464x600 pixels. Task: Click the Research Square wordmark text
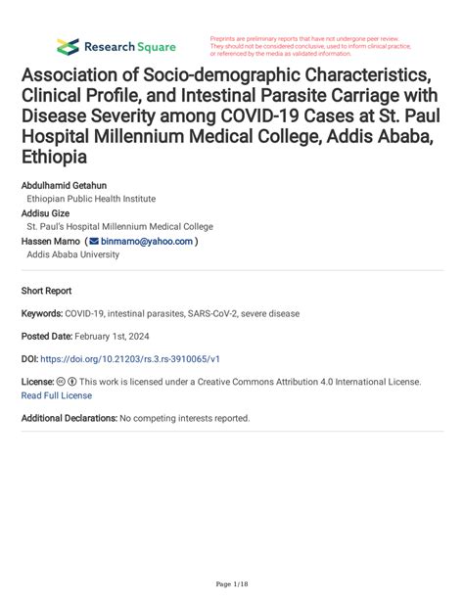pos(130,47)
